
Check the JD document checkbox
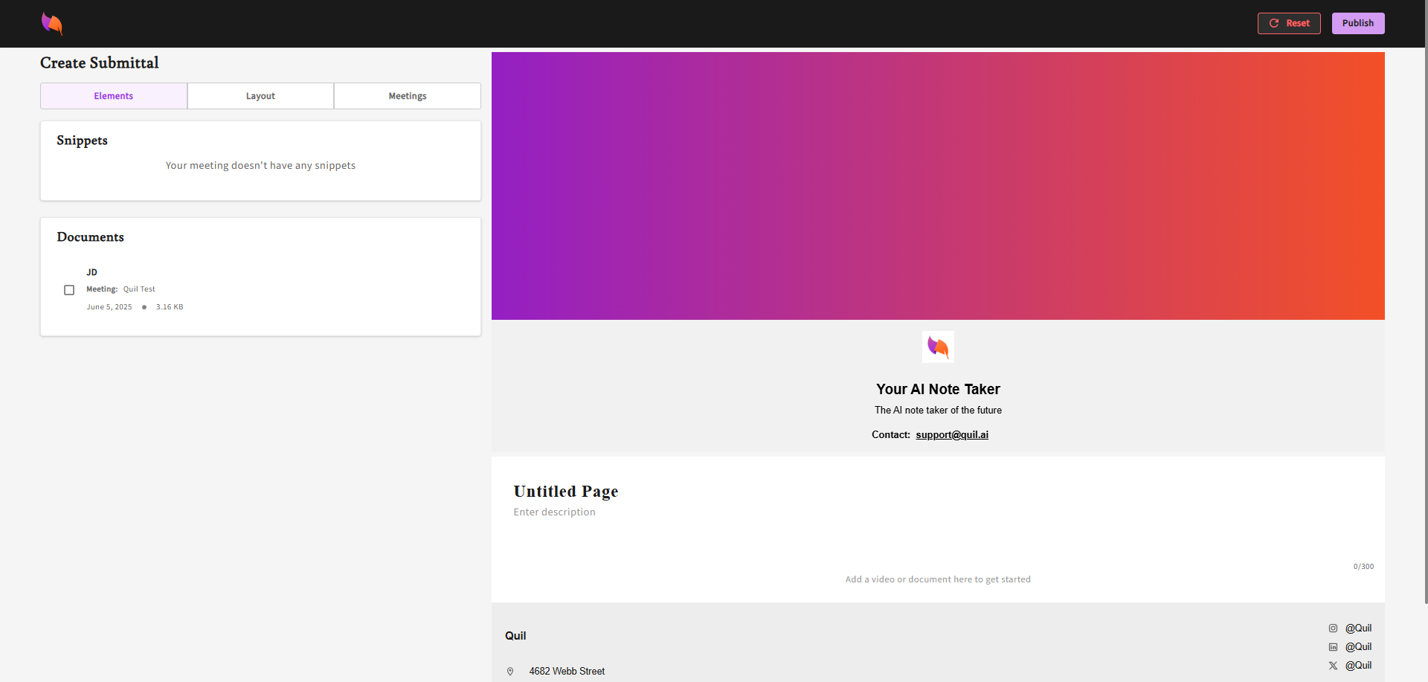(69, 290)
